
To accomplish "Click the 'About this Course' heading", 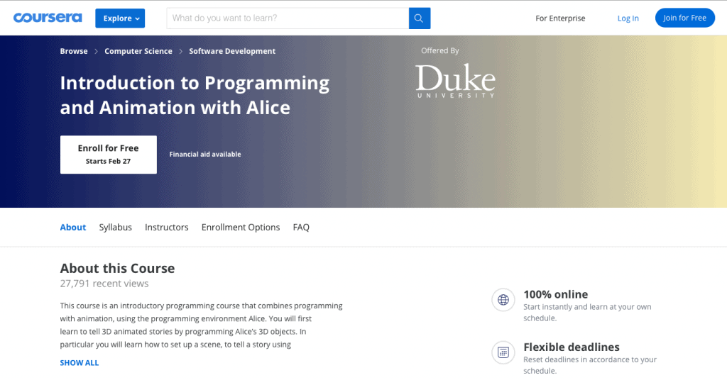I will pos(117,269).
